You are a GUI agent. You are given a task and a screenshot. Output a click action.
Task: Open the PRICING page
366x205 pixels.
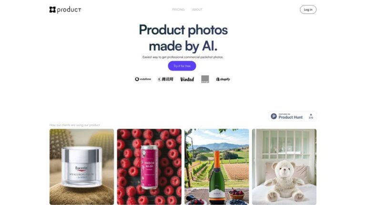tap(178, 9)
